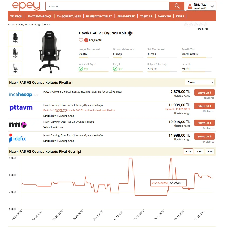234x227 pixels.
Task: Select the 1 Yıl price history tab
Action: point(199,151)
